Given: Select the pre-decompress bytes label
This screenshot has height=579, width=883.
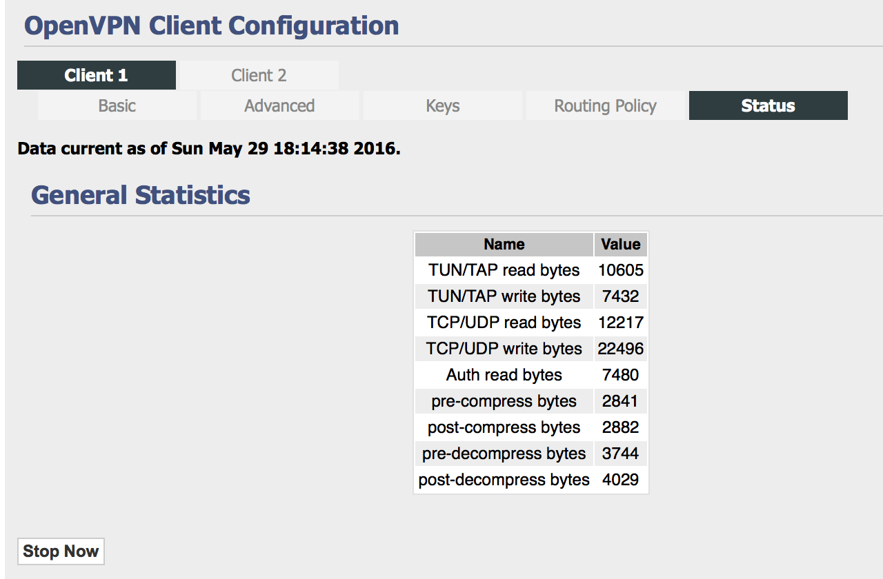Looking at the screenshot, I should pyautogui.click(x=504, y=454).
